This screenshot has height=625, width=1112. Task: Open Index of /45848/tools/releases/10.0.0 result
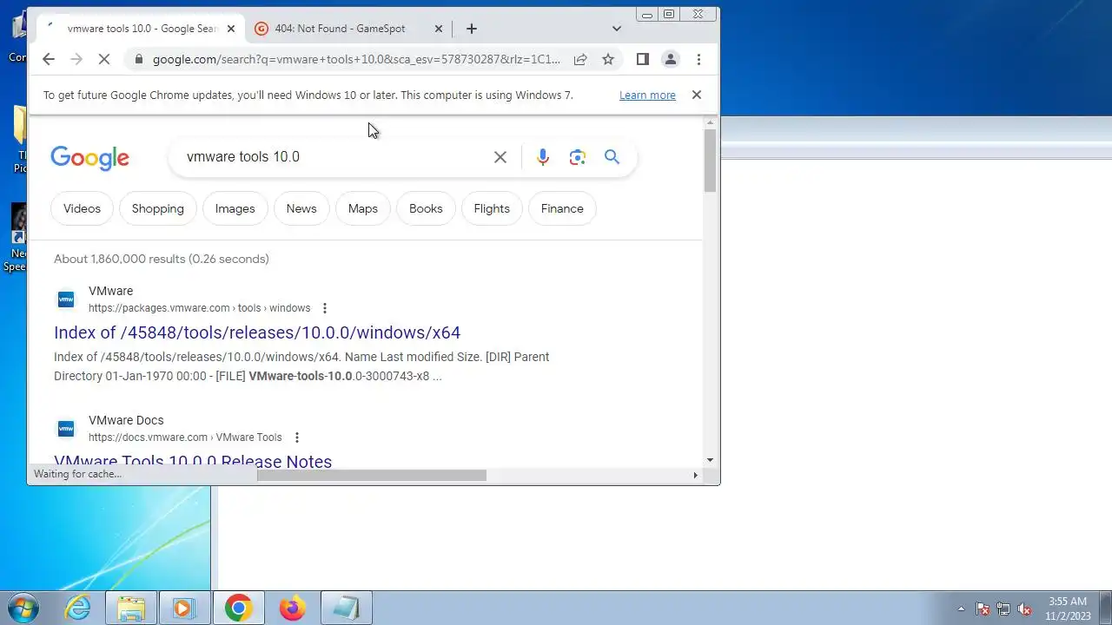[x=257, y=332]
